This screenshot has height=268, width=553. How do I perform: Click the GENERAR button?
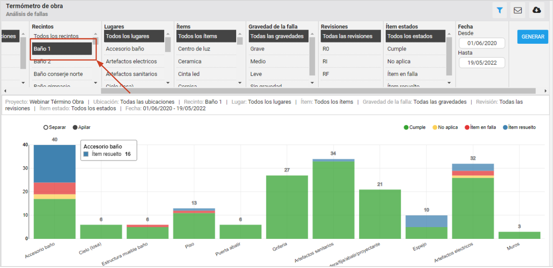(x=533, y=37)
